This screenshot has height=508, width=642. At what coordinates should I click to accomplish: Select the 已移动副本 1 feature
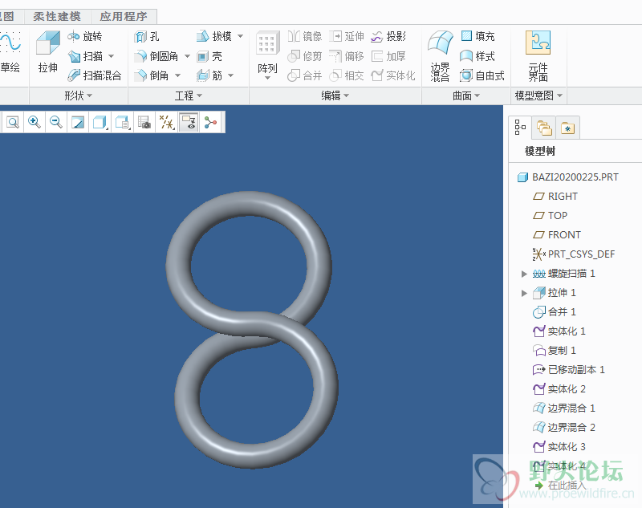click(x=568, y=370)
